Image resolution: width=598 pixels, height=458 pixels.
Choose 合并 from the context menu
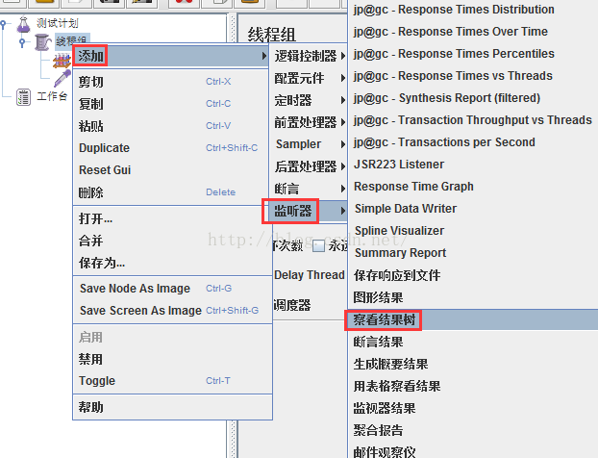click(x=171, y=241)
